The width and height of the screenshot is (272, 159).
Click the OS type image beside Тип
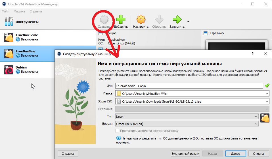(265, 118)
